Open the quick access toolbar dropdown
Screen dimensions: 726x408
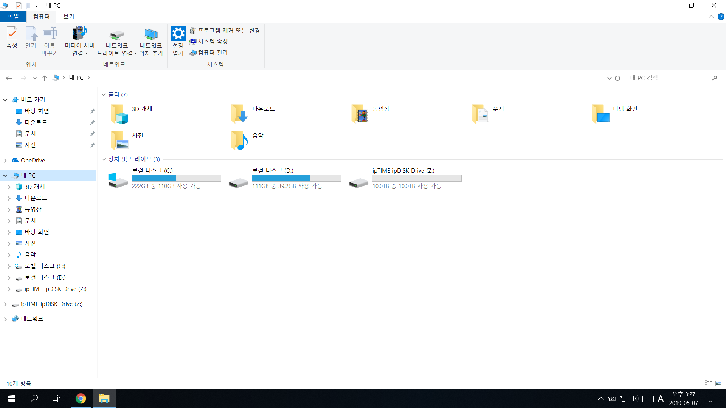[x=36, y=6]
